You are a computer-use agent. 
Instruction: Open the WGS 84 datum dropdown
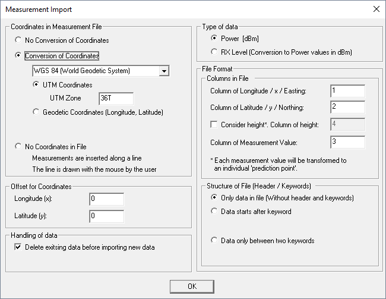tap(164, 71)
